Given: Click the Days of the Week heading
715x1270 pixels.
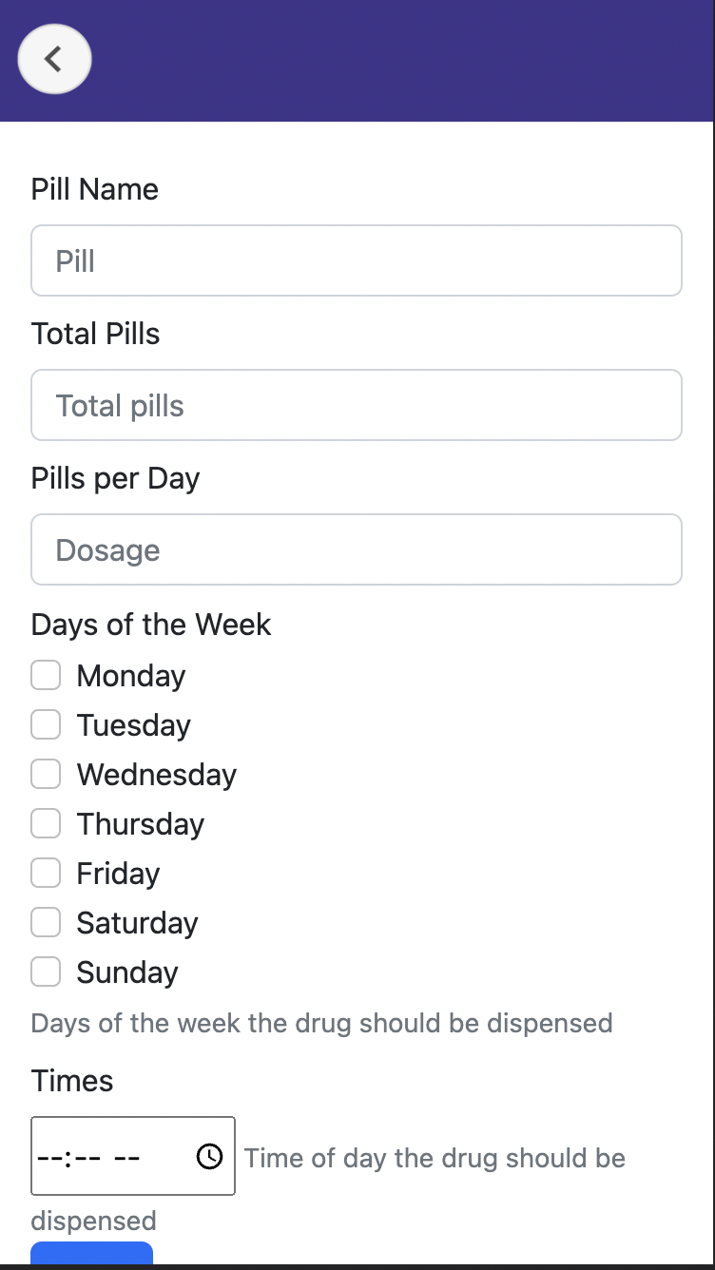Looking at the screenshot, I should tap(151, 625).
